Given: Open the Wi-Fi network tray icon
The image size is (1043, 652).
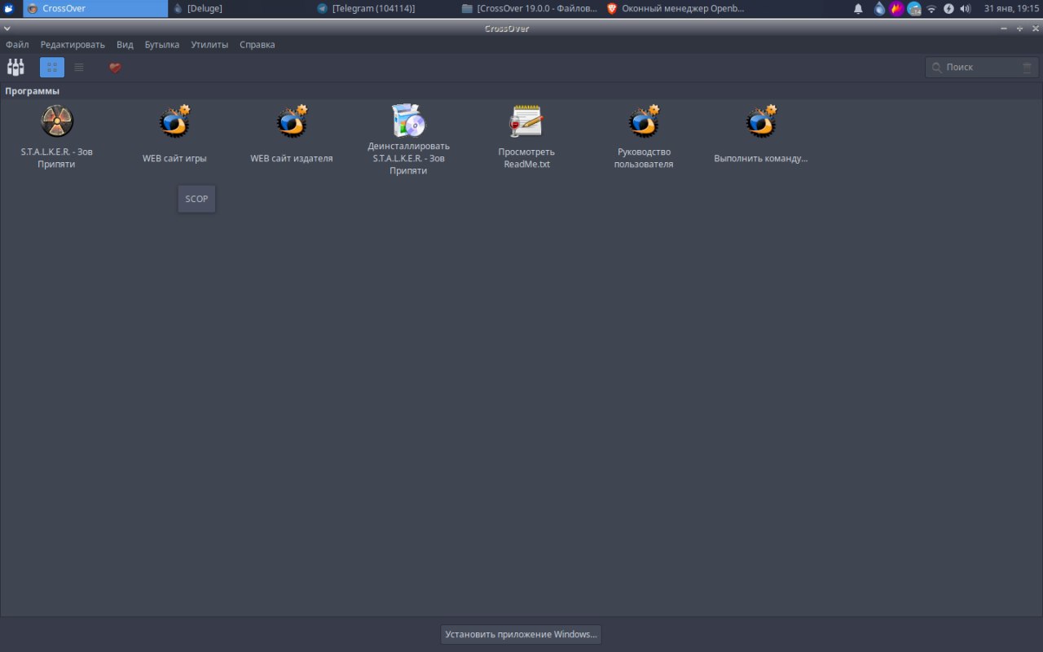Looking at the screenshot, I should coord(931,8).
